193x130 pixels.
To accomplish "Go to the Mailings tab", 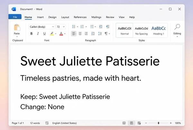I will click(x=96, y=17).
